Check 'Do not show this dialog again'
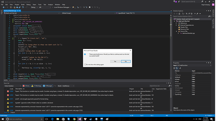 85,65
